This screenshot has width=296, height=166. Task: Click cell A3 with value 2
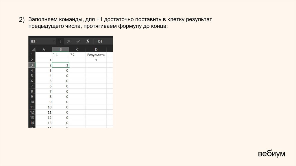click(44, 65)
